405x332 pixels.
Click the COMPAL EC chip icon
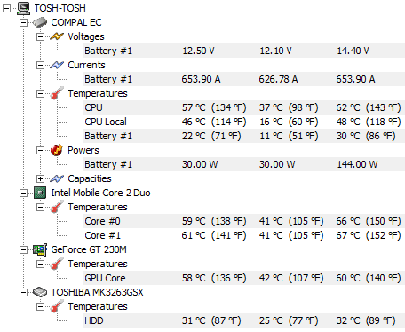(40, 22)
